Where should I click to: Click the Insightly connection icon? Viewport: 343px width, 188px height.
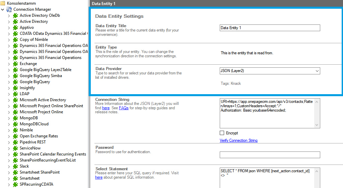15,88
